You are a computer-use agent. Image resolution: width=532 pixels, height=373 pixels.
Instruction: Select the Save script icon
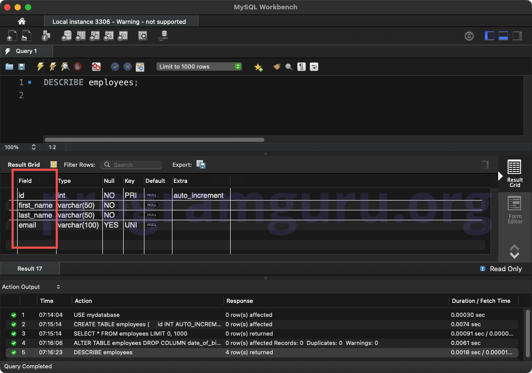click(x=21, y=66)
